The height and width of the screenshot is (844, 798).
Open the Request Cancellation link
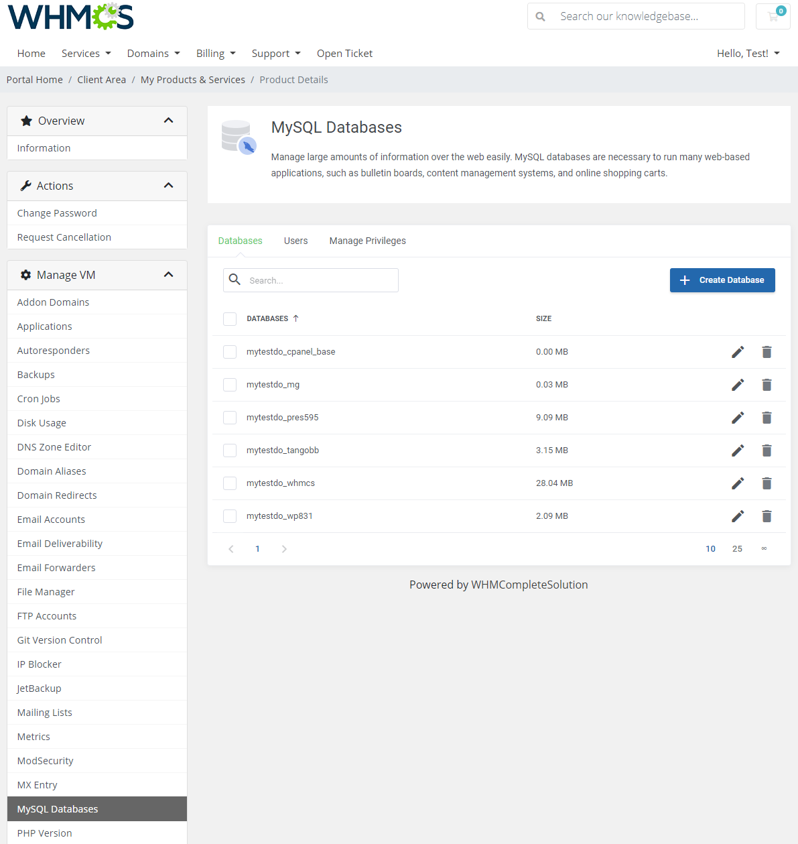[x=64, y=237]
